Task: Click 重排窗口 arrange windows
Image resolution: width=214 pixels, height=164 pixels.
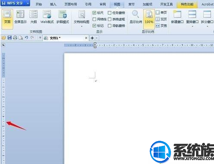Action: point(192,17)
